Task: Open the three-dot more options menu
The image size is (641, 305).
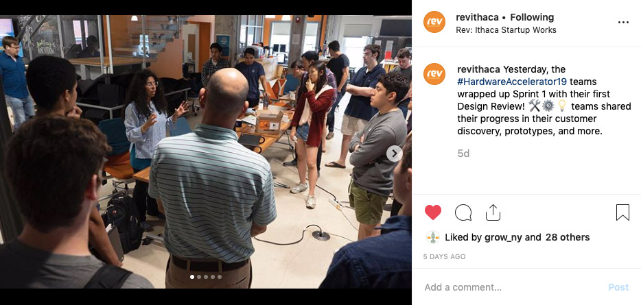Action: (x=623, y=23)
